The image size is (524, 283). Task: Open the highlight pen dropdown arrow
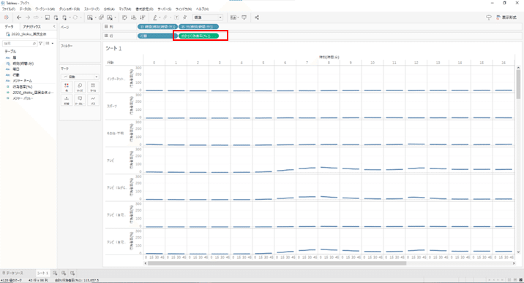coord(160,18)
